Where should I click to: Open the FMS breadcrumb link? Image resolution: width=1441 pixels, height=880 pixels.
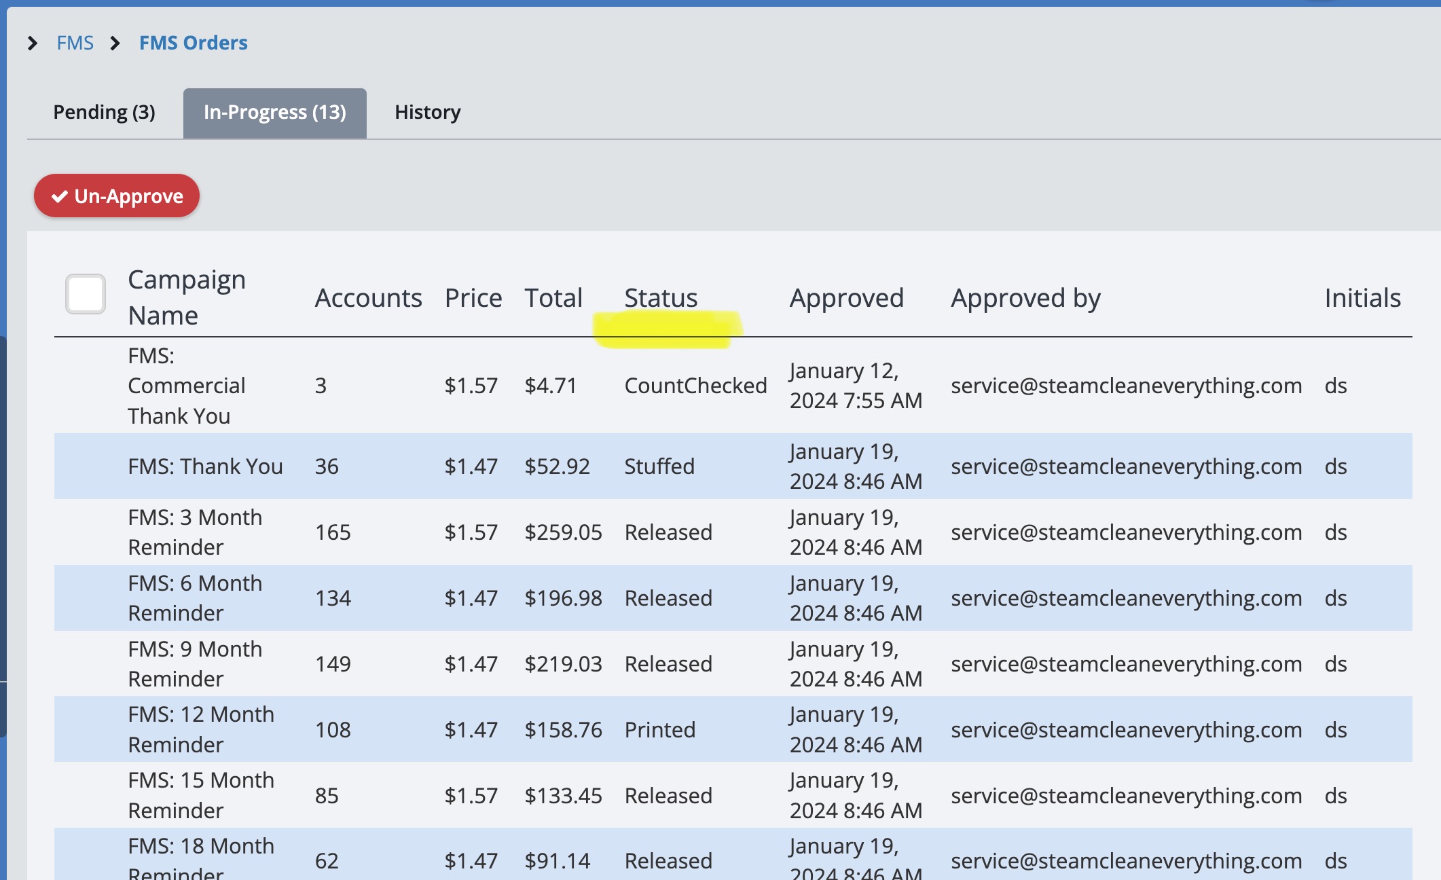tap(75, 43)
